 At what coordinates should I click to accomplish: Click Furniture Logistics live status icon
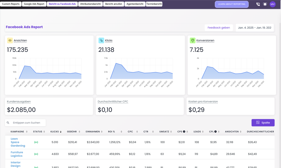[x=36, y=154]
